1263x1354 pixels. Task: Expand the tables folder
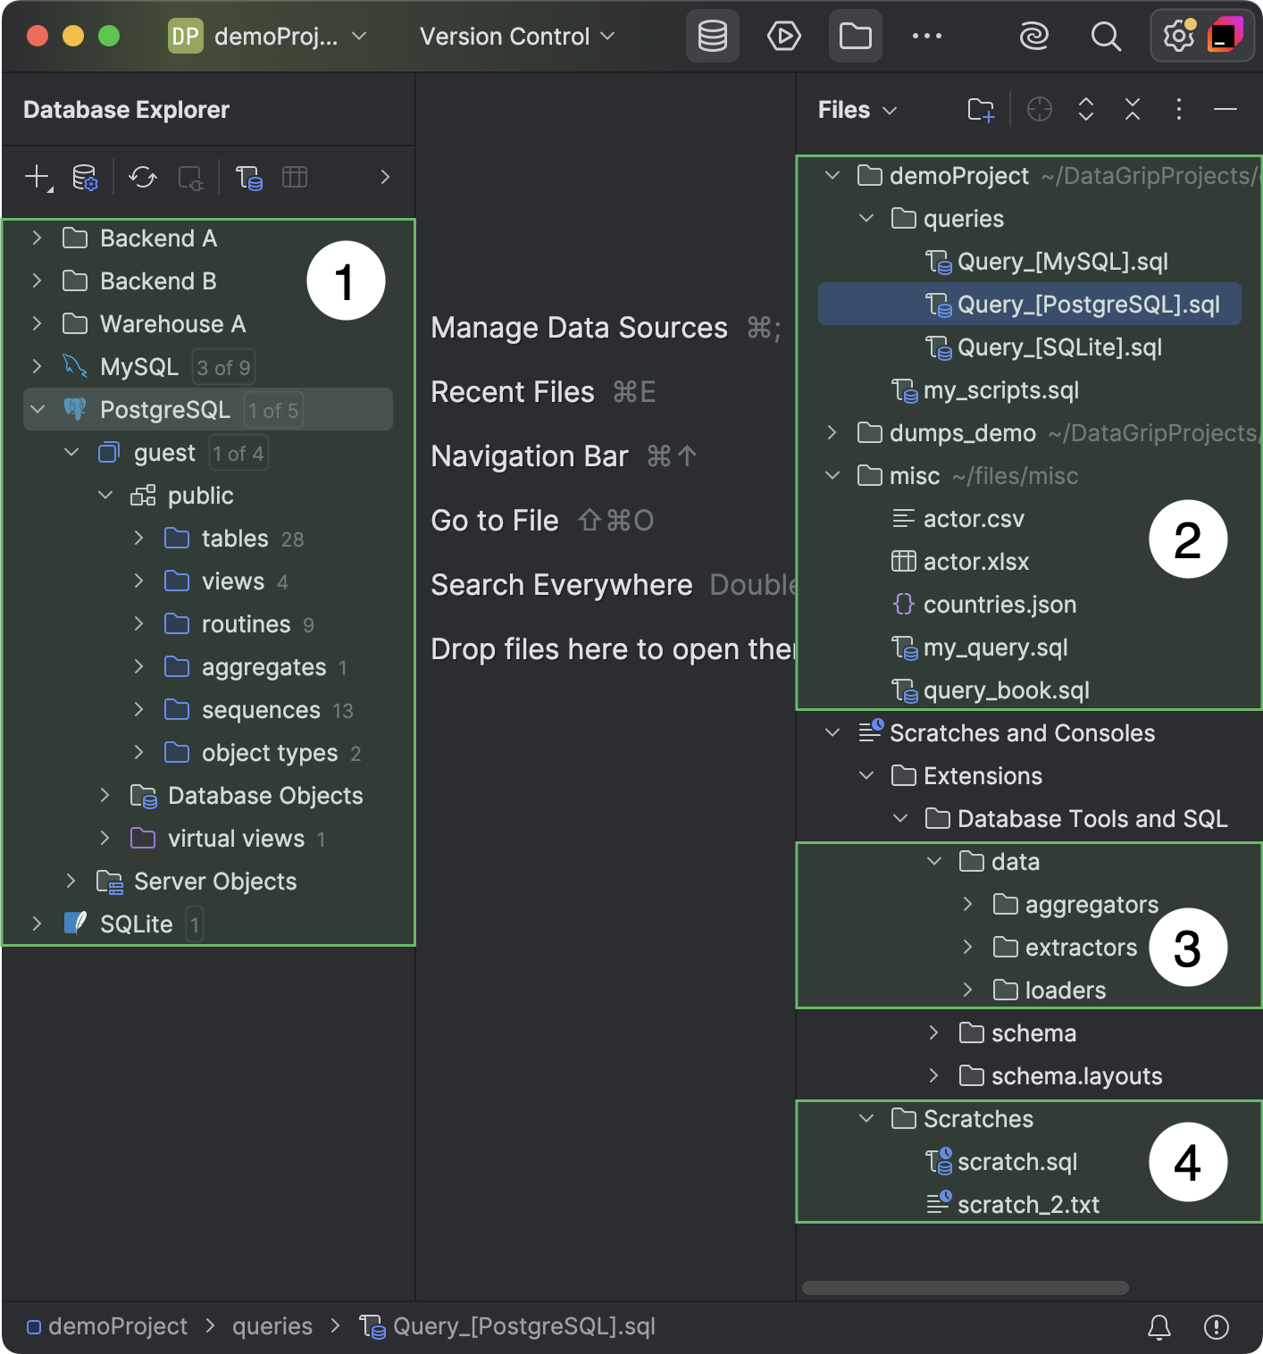(x=138, y=539)
